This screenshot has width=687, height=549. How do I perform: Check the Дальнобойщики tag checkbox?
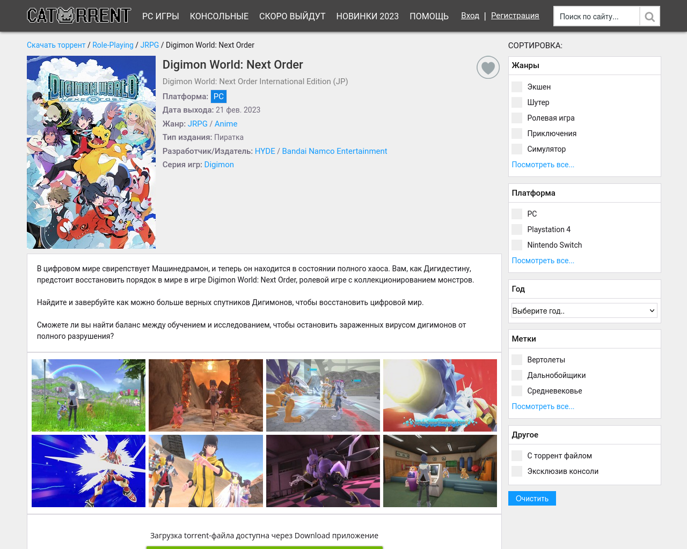coord(517,375)
